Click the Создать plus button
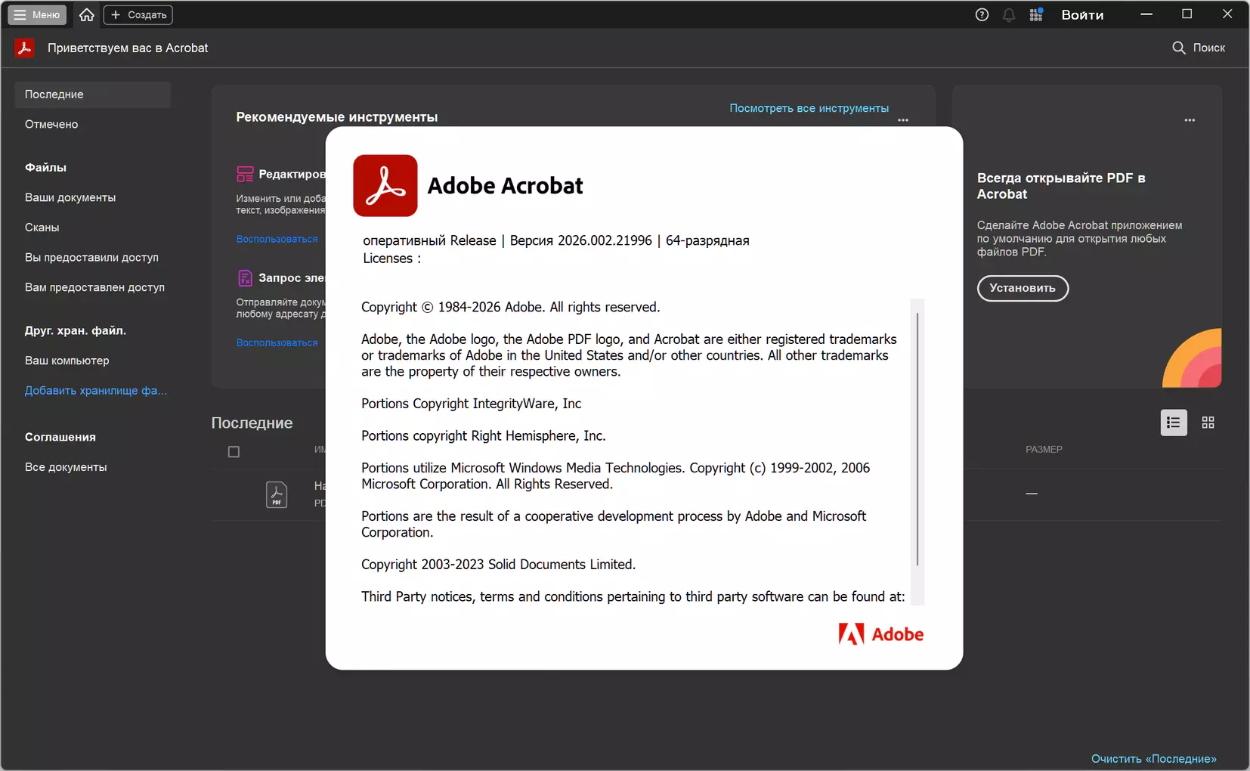This screenshot has width=1250, height=771. [x=138, y=14]
